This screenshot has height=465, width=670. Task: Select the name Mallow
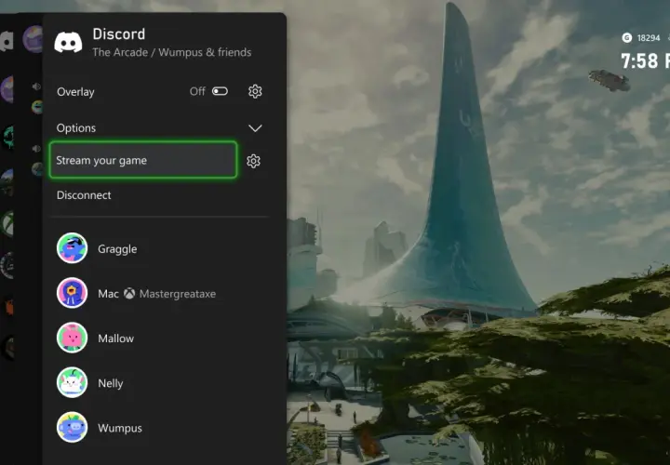(x=115, y=339)
